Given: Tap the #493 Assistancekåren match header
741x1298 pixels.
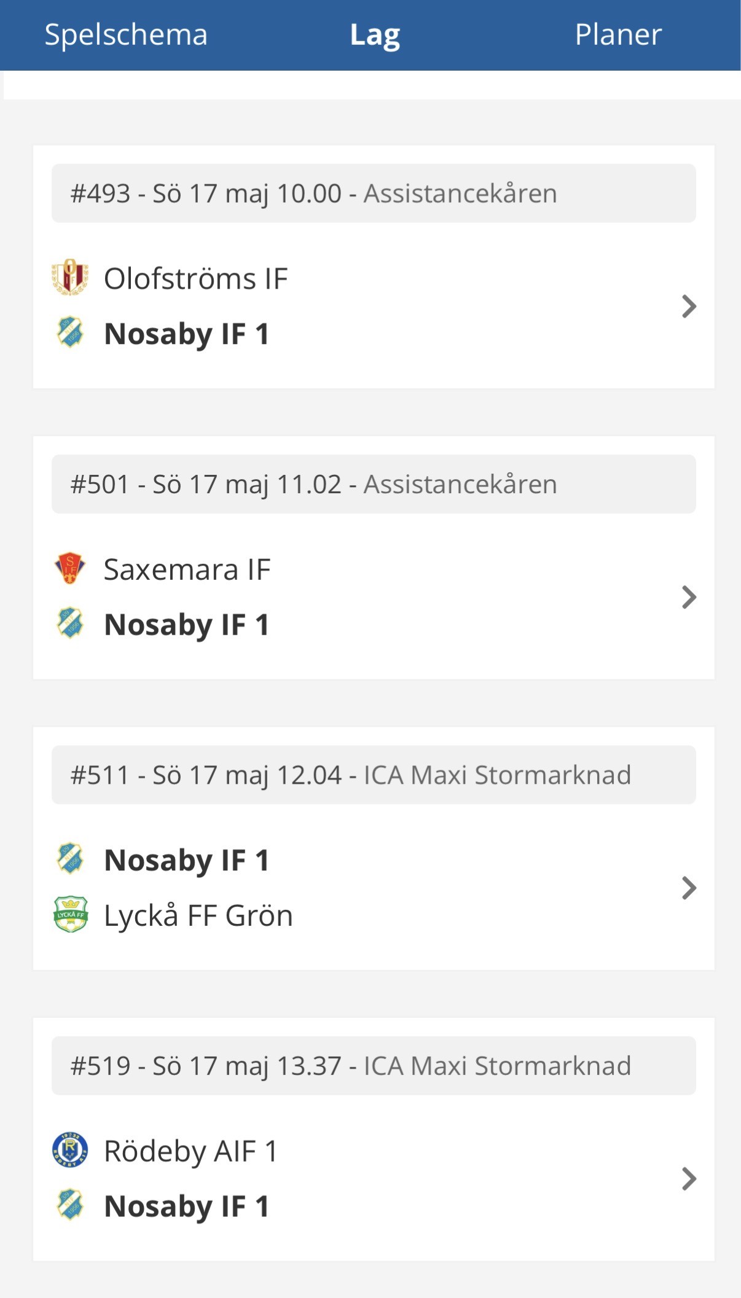Looking at the screenshot, I should pos(374,193).
